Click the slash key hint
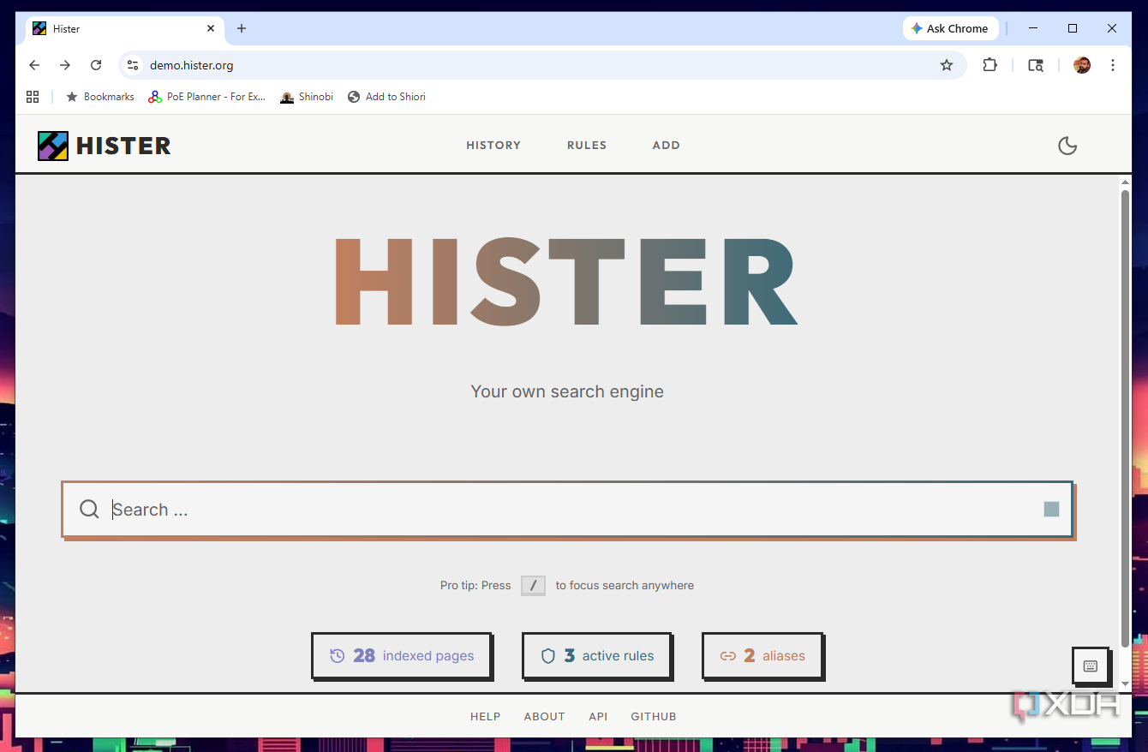The image size is (1148, 752). click(533, 586)
